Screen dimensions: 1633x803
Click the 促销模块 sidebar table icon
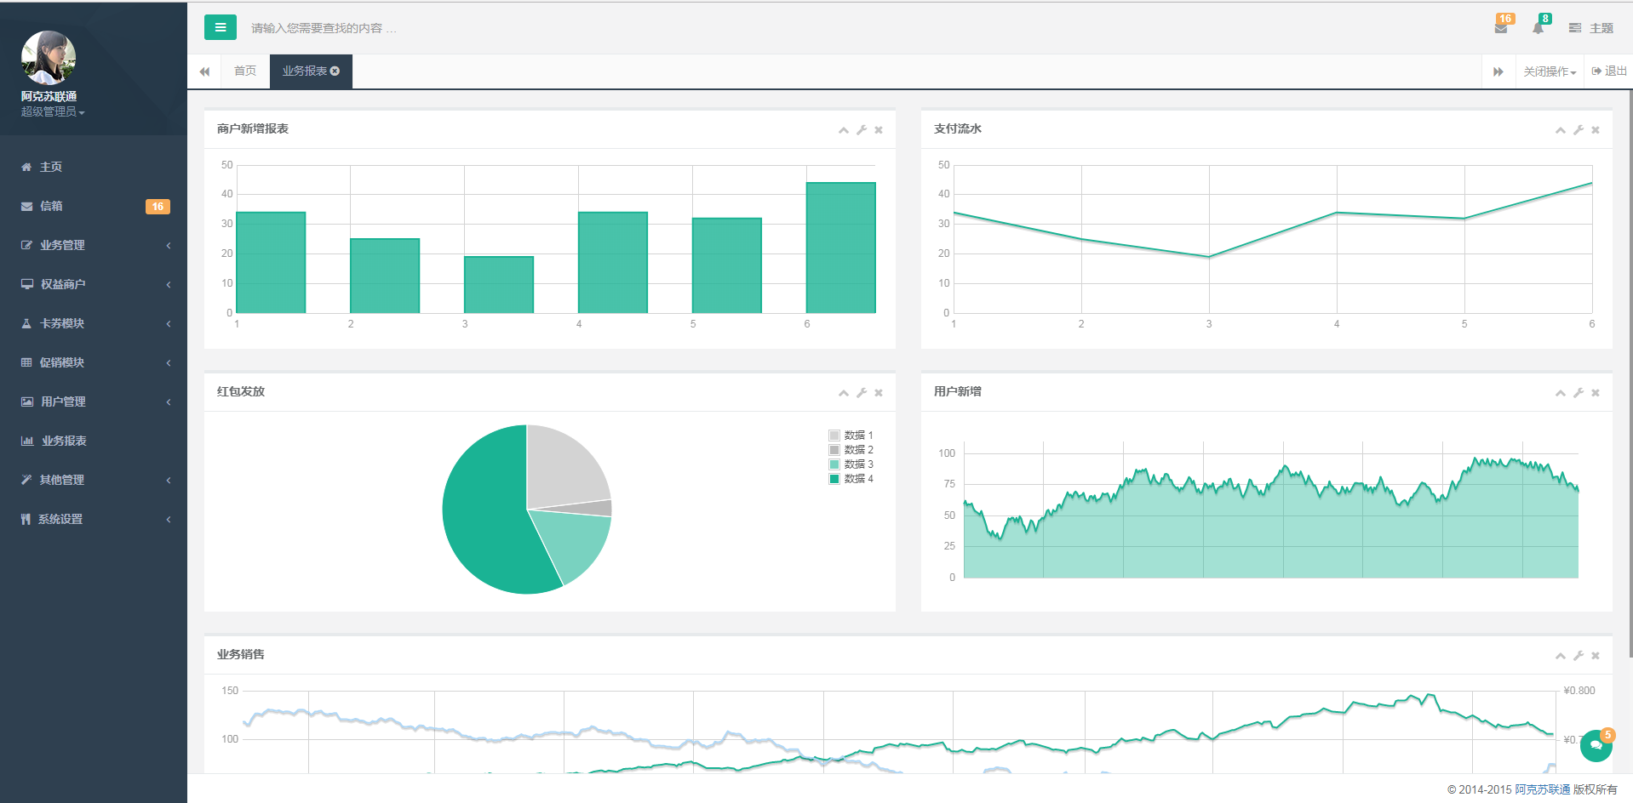coord(26,362)
